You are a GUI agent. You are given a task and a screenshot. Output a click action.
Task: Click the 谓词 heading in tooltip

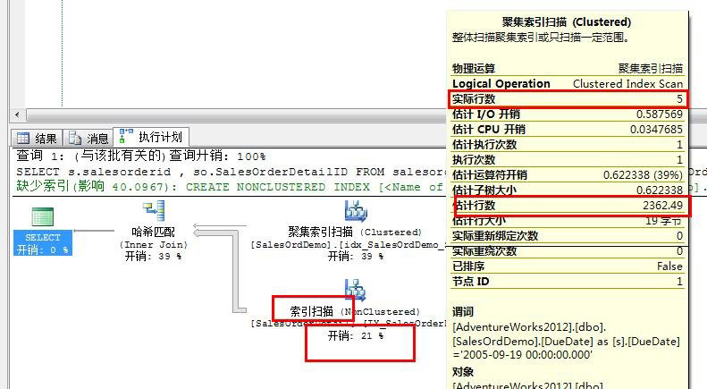pyautogui.click(x=463, y=312)
